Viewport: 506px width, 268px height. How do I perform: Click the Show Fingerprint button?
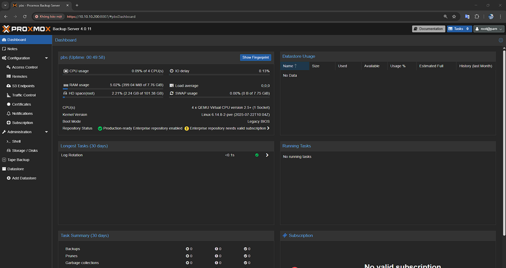(255, 57)
